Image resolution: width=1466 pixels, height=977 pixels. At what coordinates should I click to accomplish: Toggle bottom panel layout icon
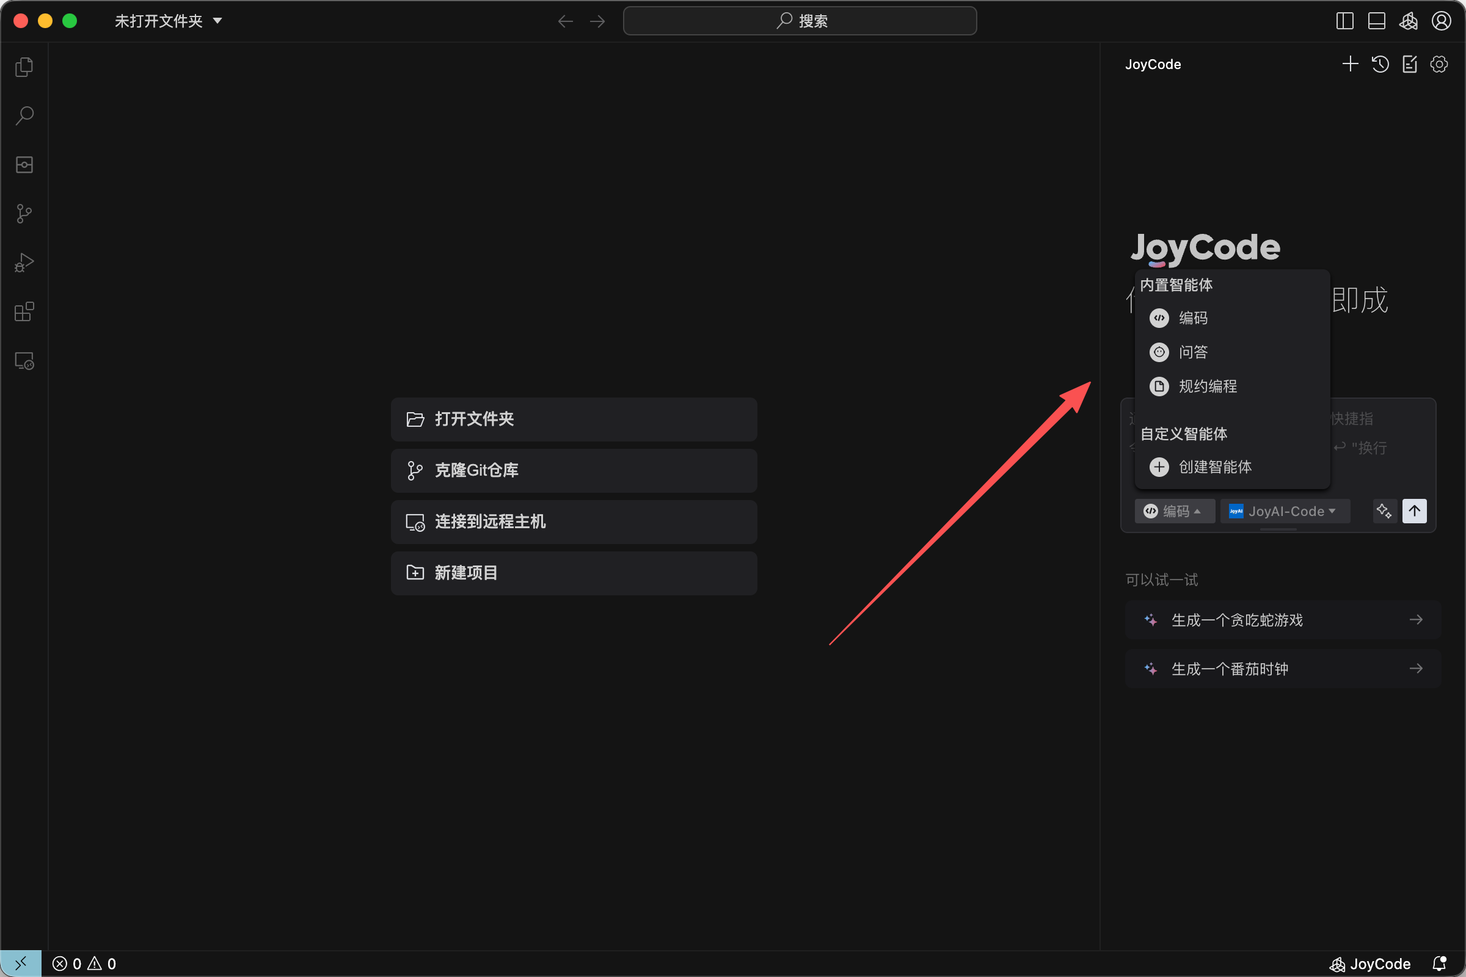pyautogui.click(x=1376, y=21)
